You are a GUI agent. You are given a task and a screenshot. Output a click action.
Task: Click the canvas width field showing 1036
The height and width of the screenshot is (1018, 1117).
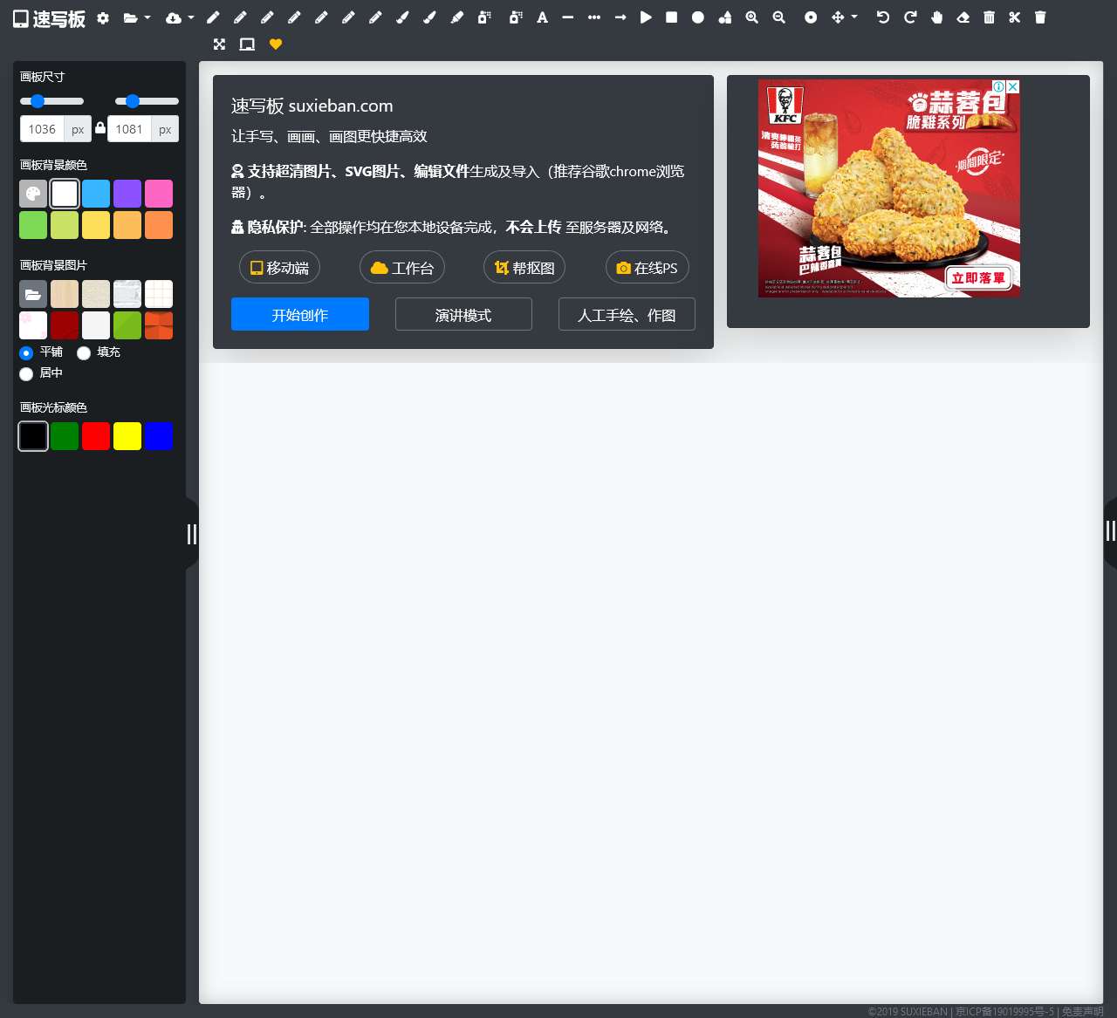click(x=42, y=129)
